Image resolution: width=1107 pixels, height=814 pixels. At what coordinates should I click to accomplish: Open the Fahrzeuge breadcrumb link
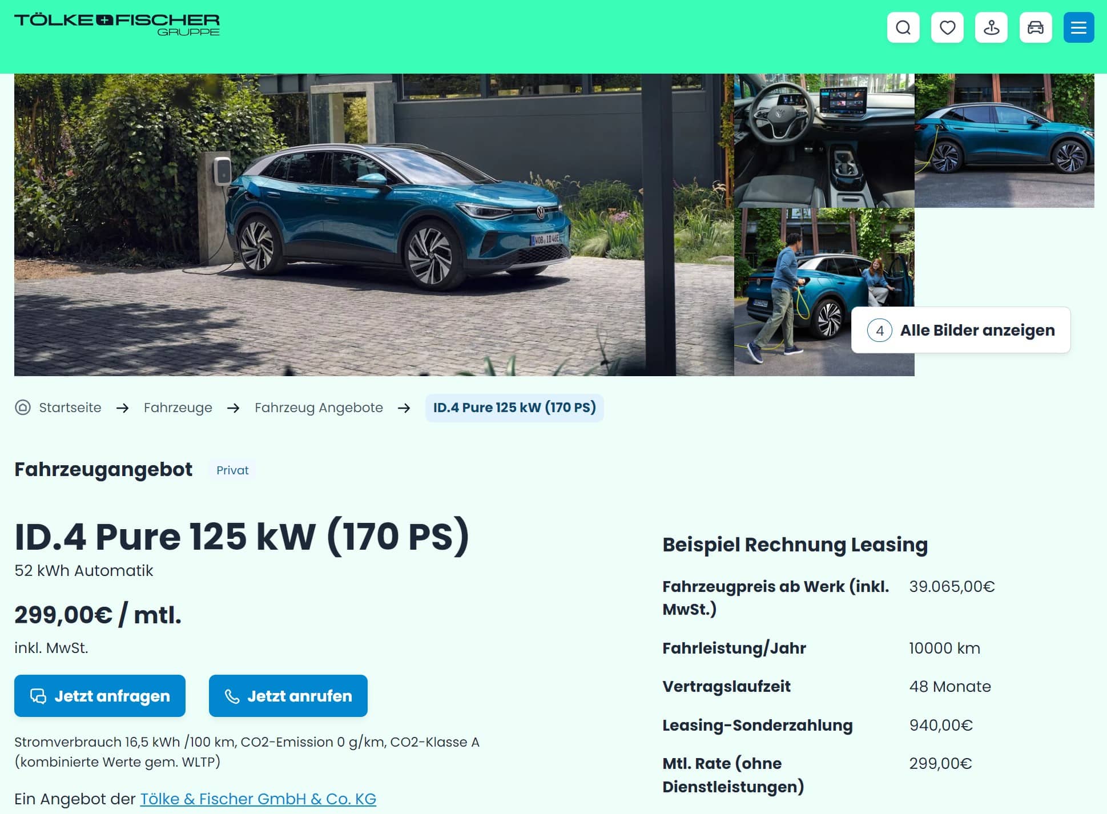tap(178, 408)
